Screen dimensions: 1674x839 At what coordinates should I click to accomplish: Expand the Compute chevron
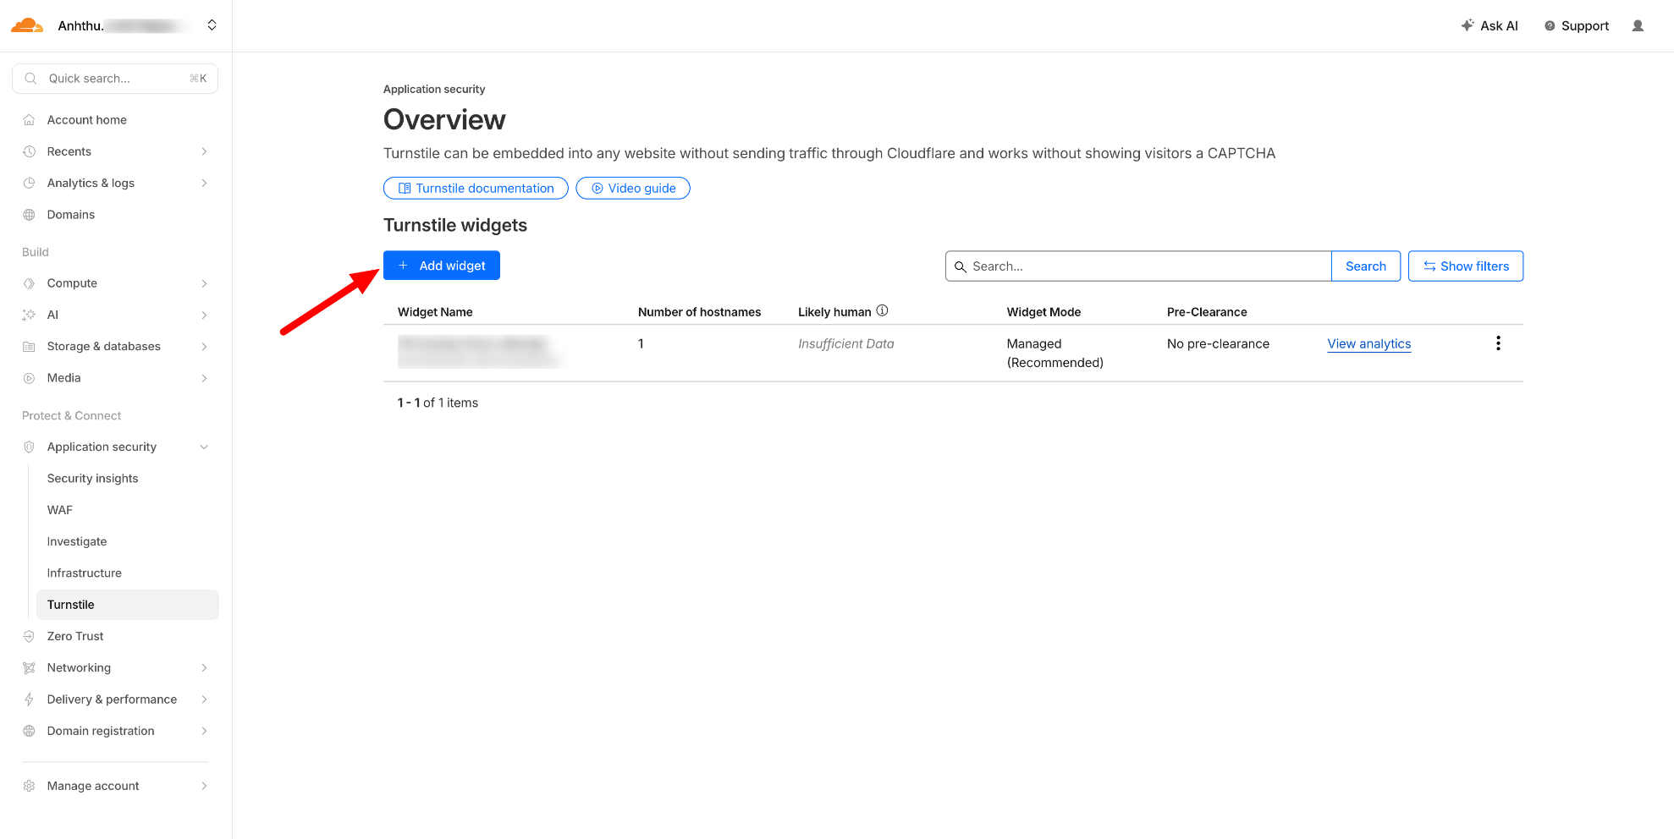tap(204, 283)
